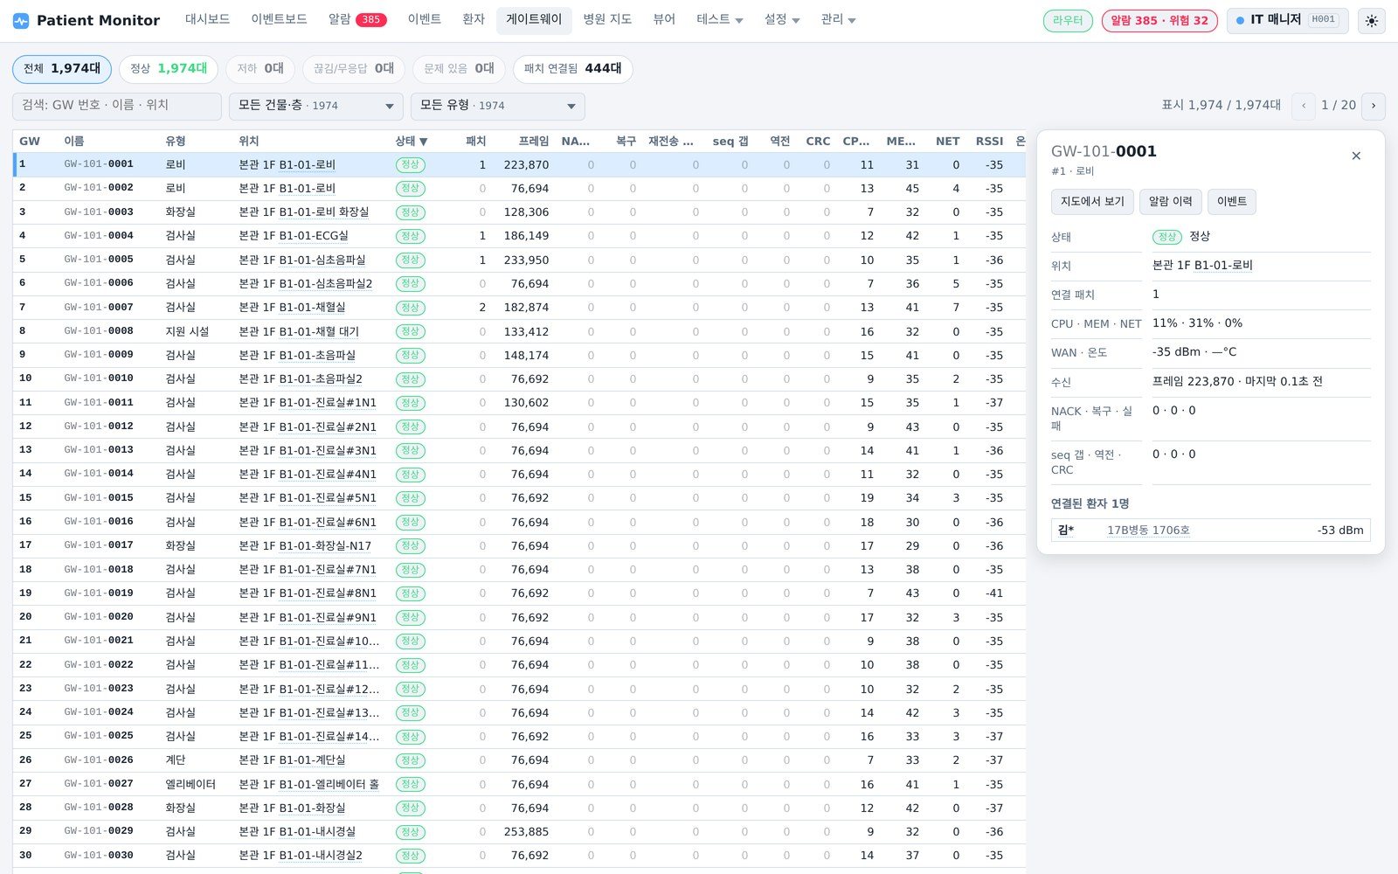Filter by 정상 1,974대 chip
Image resolution: width=1398 pixels, height=874 pixels.
pyautogui.click(x=169, y=68)
